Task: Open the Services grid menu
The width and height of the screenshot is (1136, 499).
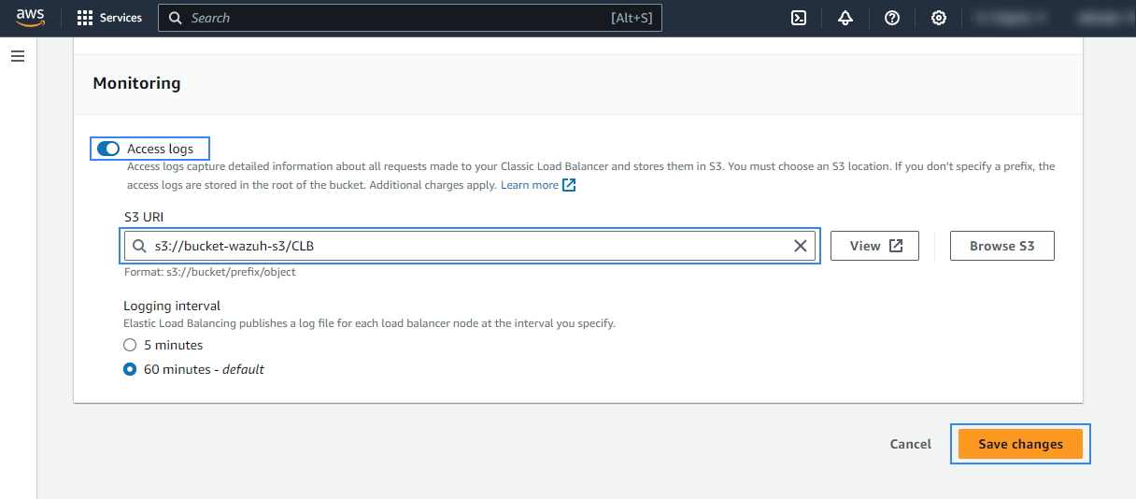Action: 85,18
